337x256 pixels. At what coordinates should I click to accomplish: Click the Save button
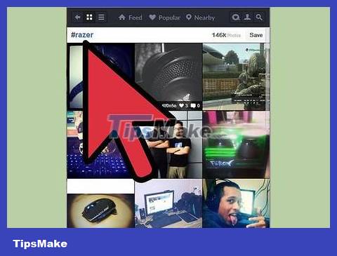click(x=256, y=35)
